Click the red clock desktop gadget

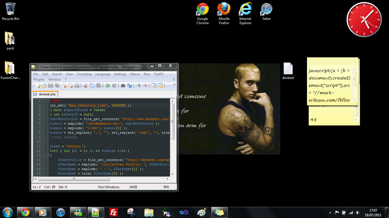tap(364, 20)
